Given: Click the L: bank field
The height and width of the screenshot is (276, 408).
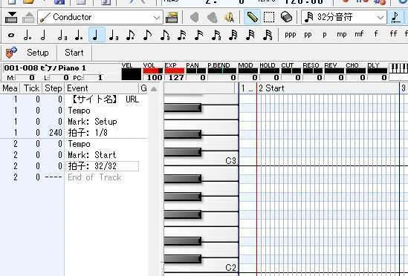Looking at the screenshot, I should (59, 78).
